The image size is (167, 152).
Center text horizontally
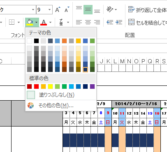[x=88, y=22]
